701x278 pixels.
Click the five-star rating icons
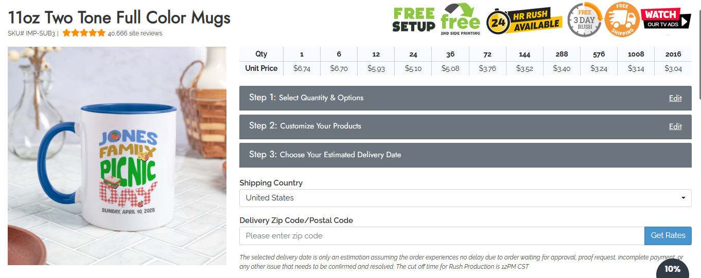[x=83, y=33]
